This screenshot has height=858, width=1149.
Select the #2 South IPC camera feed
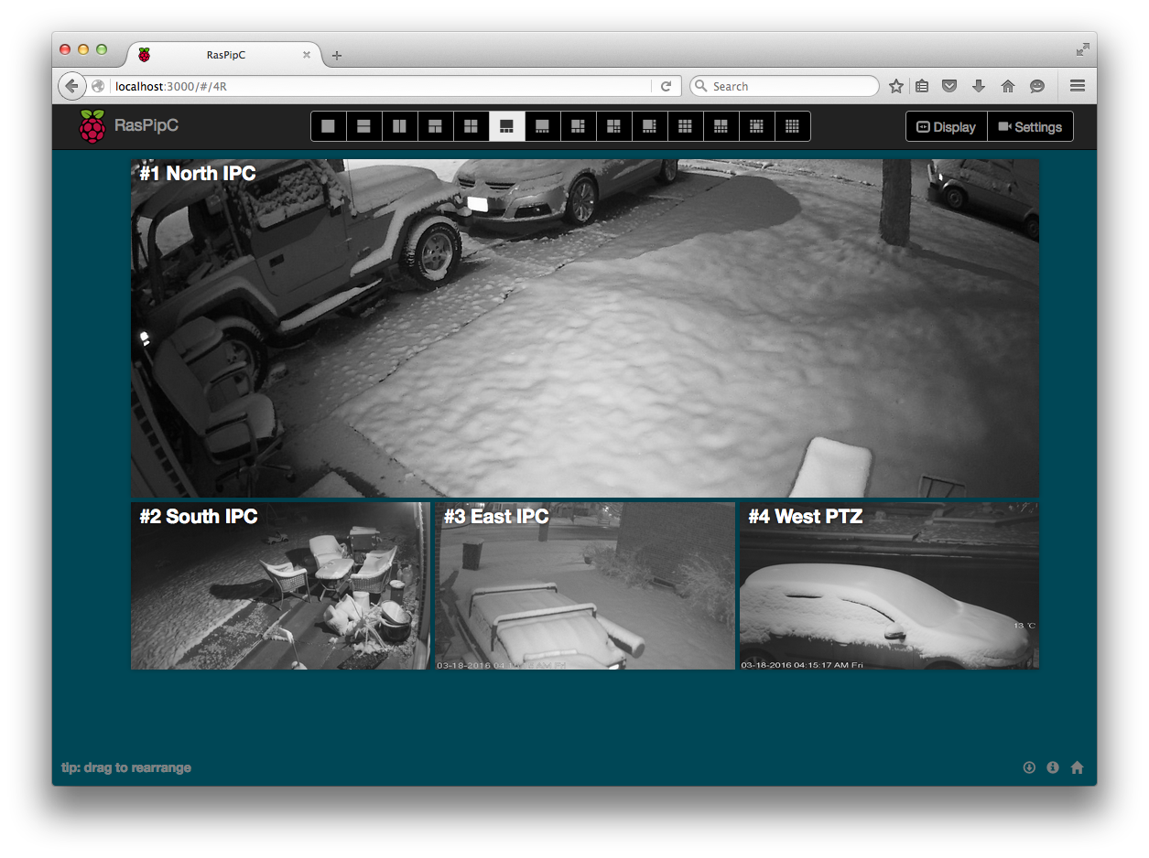pos(280,585)
